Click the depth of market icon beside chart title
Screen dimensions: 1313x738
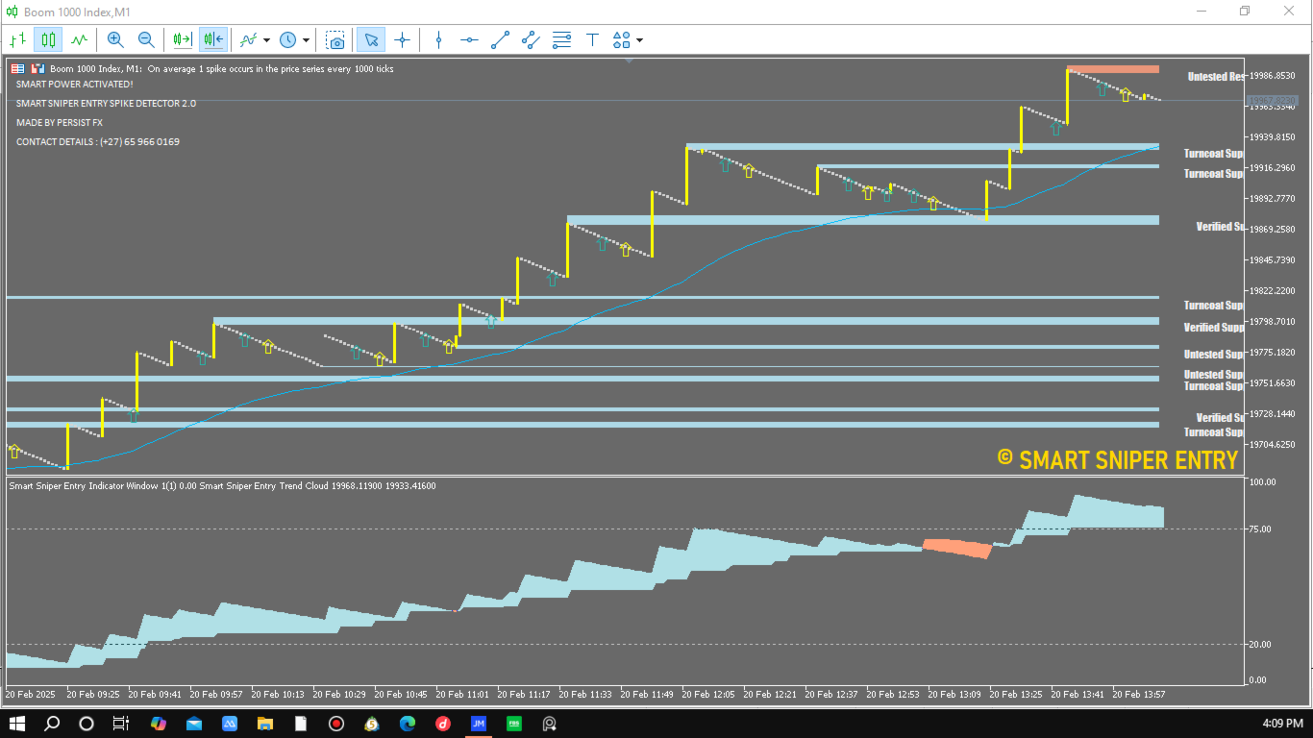point(18,68)
